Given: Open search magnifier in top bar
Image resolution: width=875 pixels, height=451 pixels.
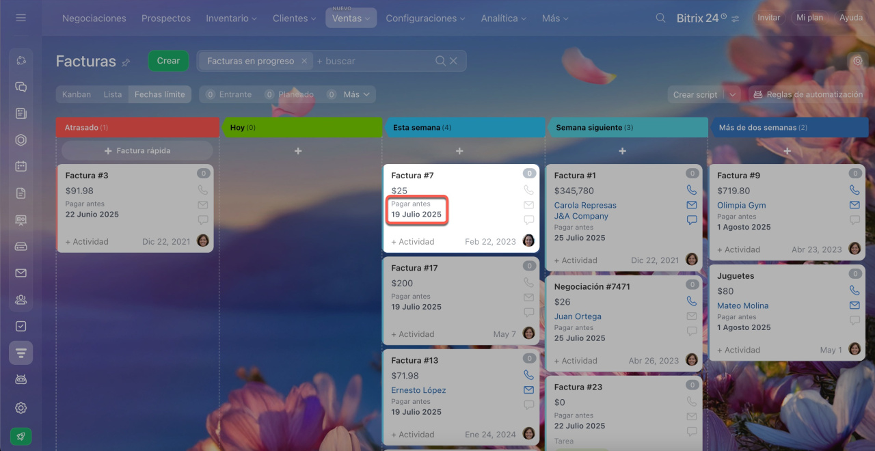Looking at the screenshot, I should 660,18.
